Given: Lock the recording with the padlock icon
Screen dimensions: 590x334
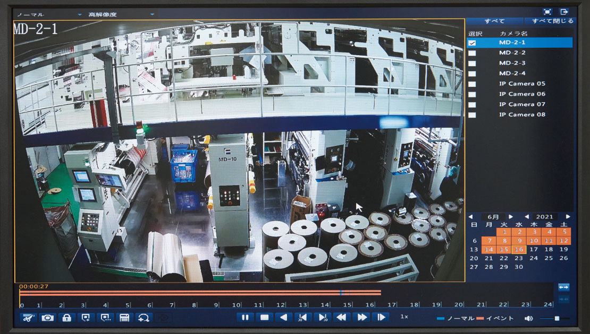Looking at the screenshot, I should click(x=66, y=318).
